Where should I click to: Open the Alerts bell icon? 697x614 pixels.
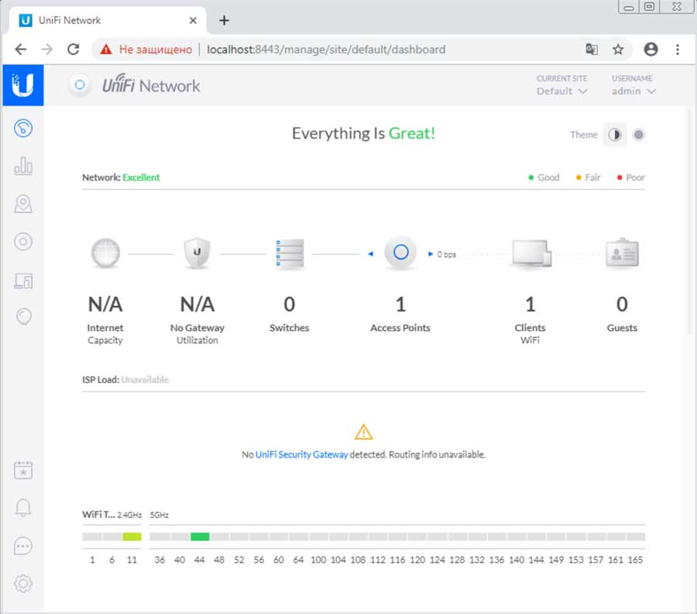point(23,508)
